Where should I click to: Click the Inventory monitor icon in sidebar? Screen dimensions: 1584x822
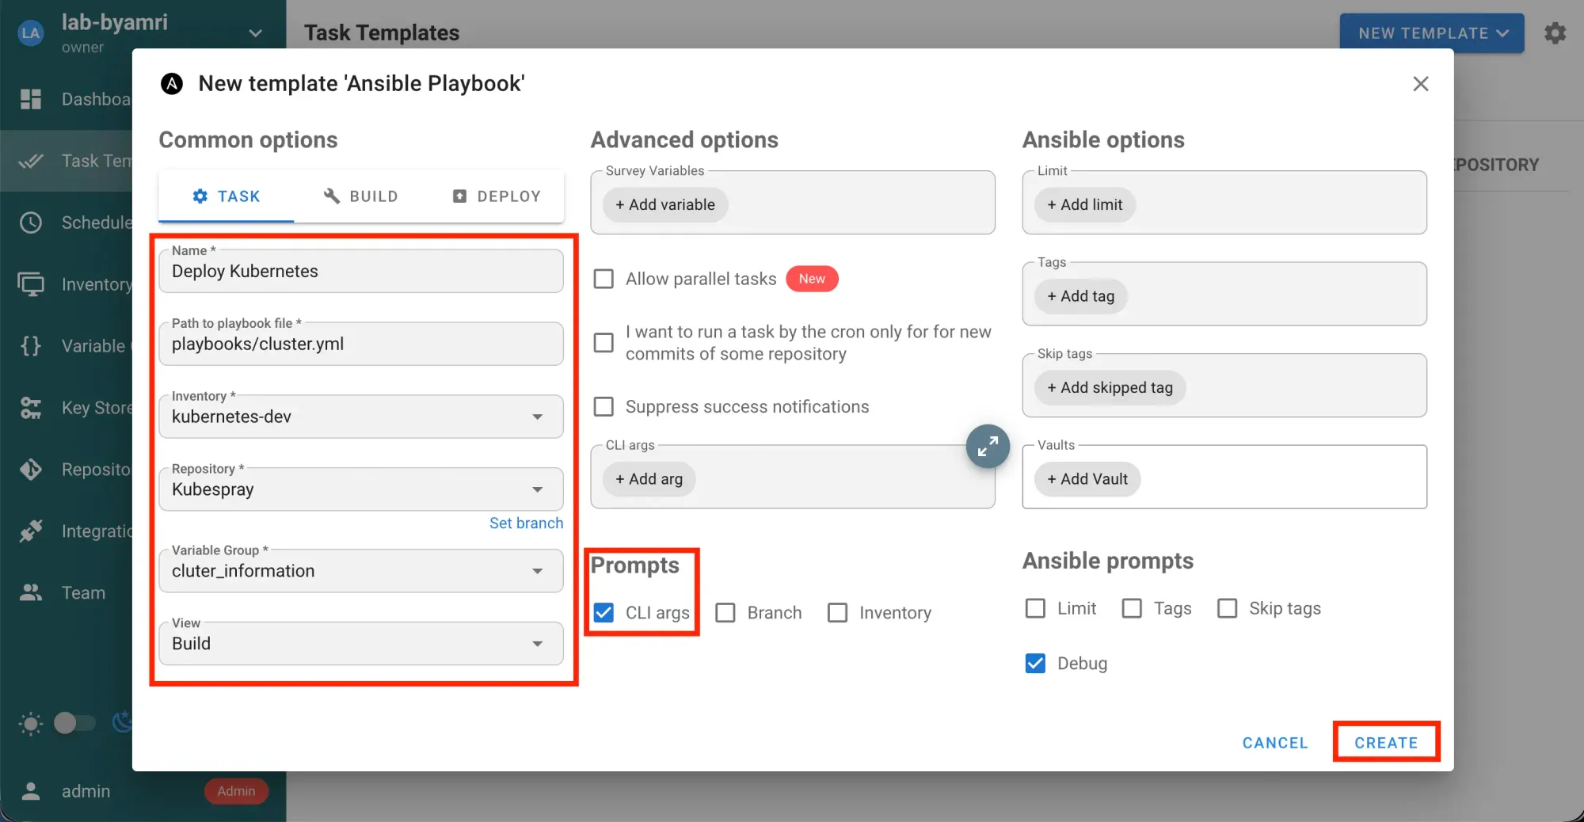31,284
